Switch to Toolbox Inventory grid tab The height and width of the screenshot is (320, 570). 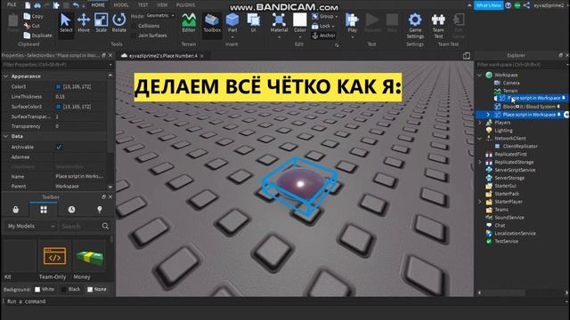click(44, 210)
